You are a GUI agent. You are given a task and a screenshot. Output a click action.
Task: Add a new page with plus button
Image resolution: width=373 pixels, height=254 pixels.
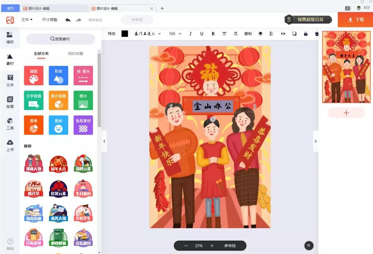346,113
